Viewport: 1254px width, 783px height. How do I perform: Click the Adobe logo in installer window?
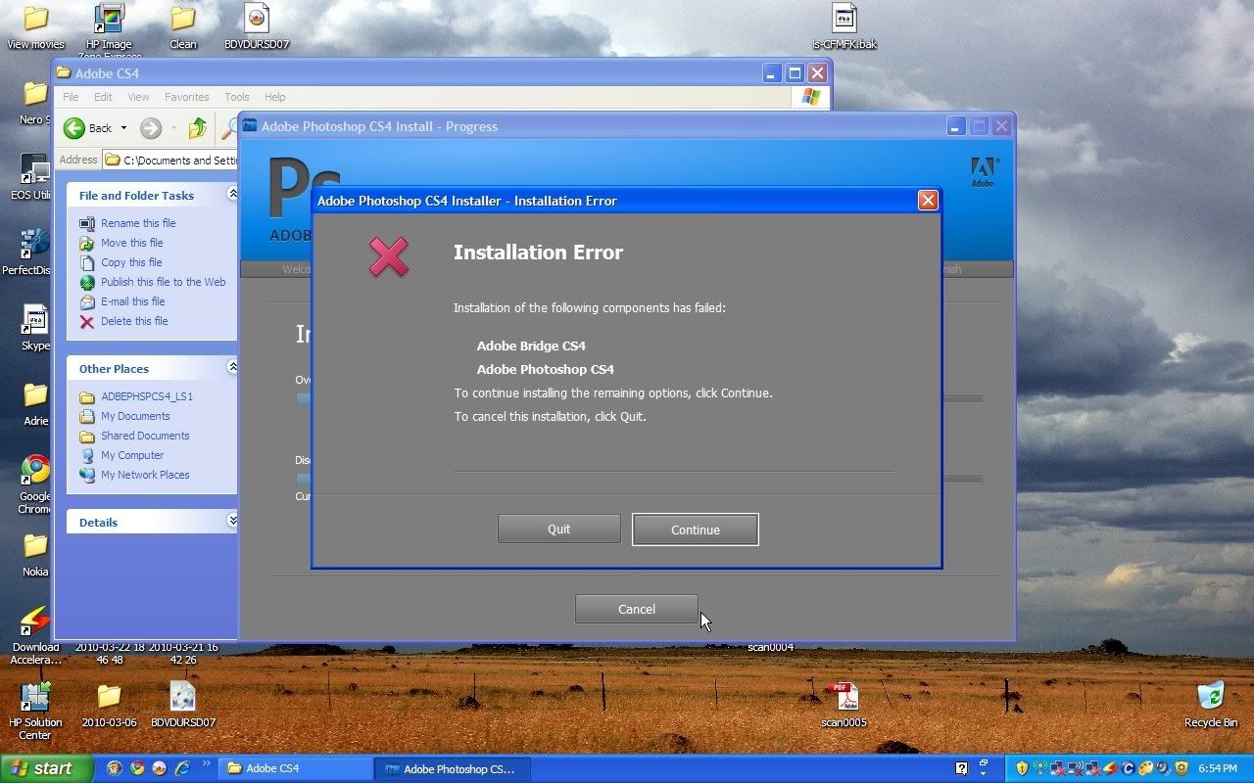point(983,171)
